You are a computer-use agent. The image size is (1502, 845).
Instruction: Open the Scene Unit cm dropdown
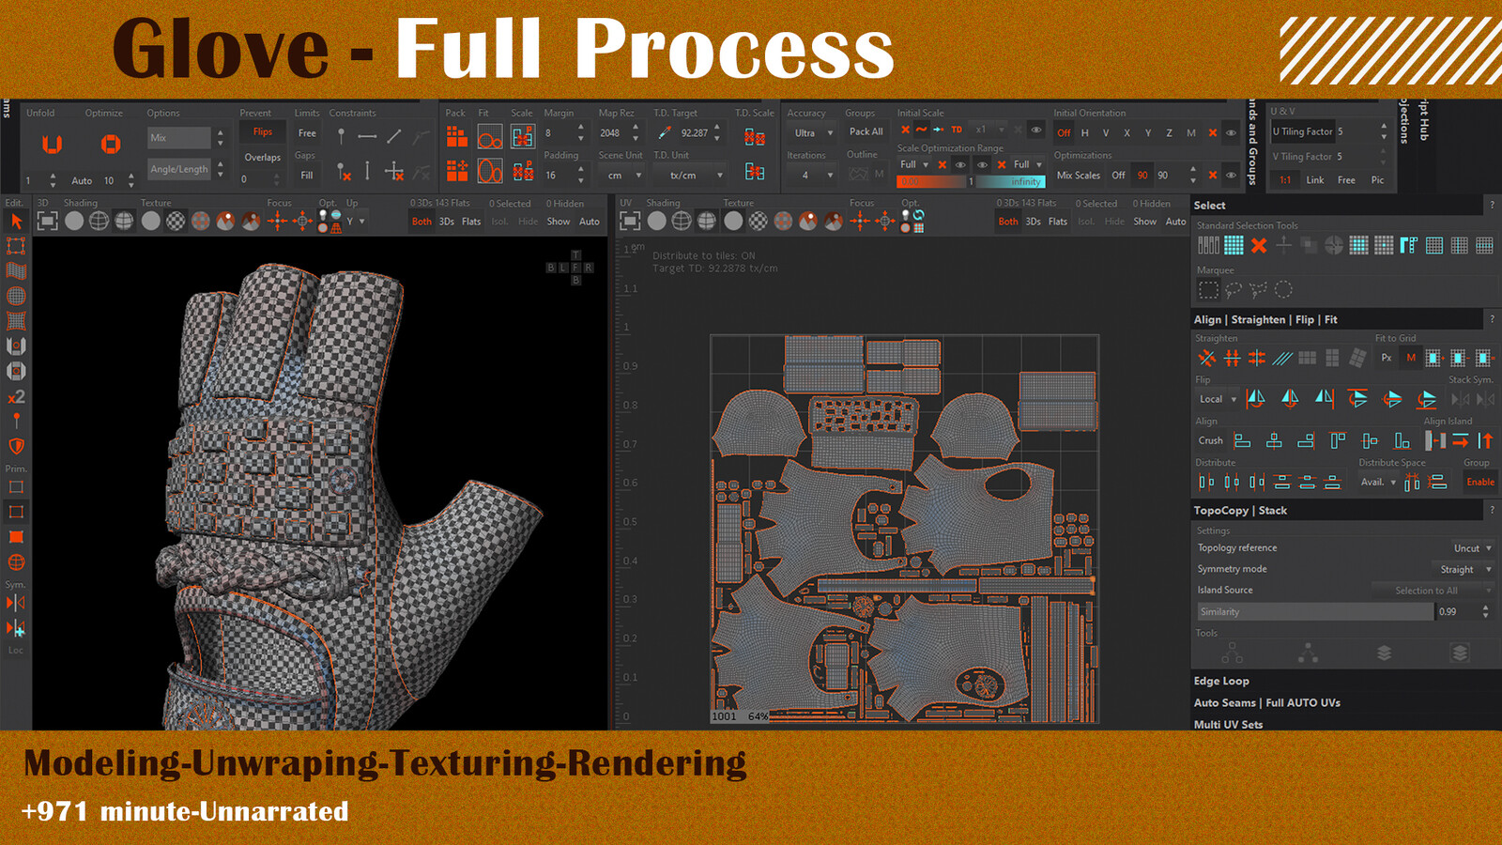pos(621,176)
